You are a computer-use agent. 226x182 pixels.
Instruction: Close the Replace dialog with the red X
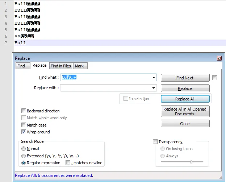(x=219, y=58)
